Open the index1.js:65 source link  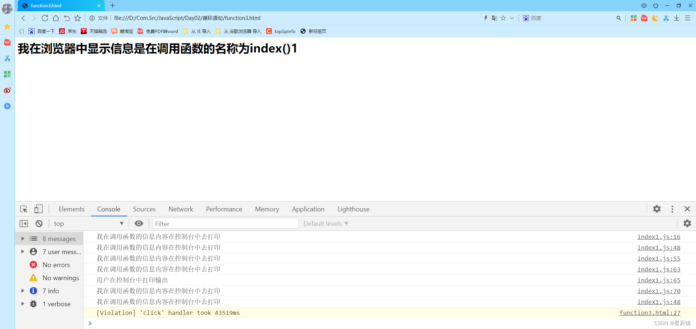659,280
